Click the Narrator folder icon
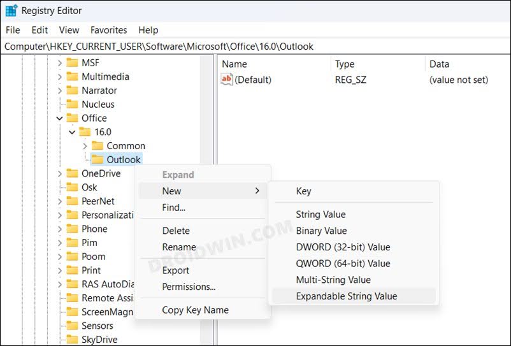 click(73, 90)
